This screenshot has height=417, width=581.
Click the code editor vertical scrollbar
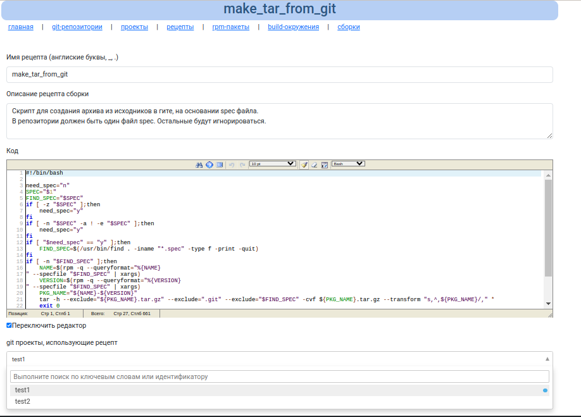pos(548,228)
